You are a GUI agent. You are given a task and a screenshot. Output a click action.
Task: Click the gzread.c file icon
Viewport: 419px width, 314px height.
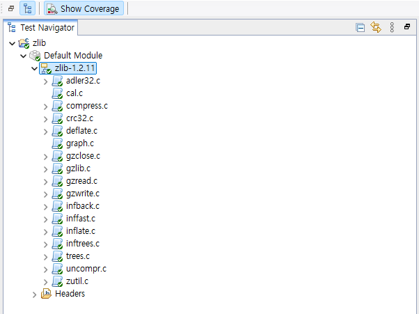[58, 182]
